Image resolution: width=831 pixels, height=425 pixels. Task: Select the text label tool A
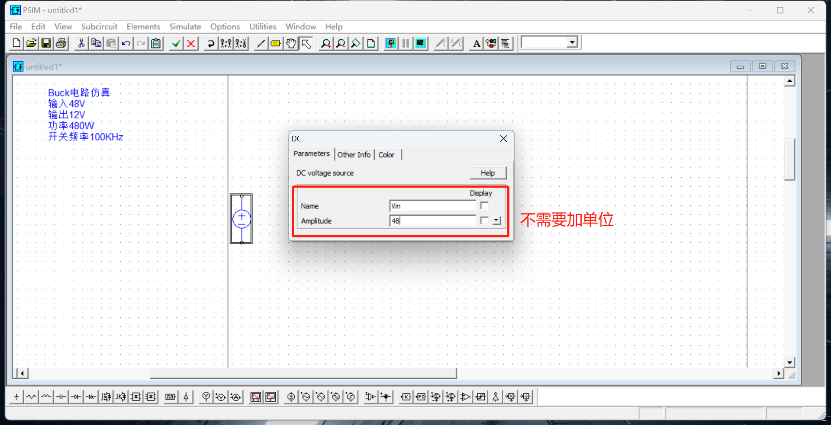(475, 43)
